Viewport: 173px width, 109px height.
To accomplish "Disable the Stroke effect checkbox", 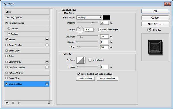I will tap(7, 39).
